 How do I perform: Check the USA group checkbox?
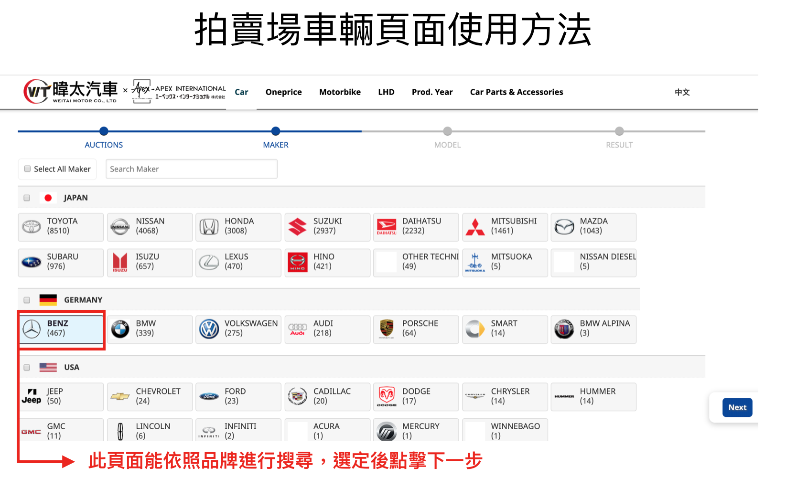(x=27, y=367)
